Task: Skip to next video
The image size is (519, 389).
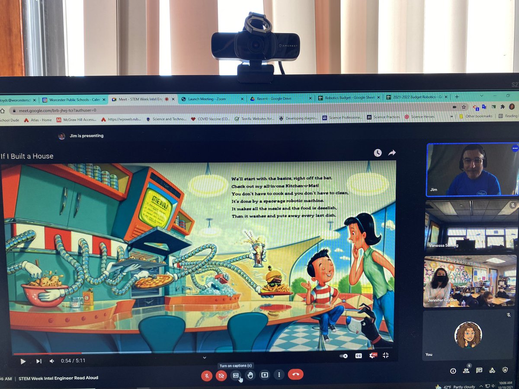Action: click(38, 361)
